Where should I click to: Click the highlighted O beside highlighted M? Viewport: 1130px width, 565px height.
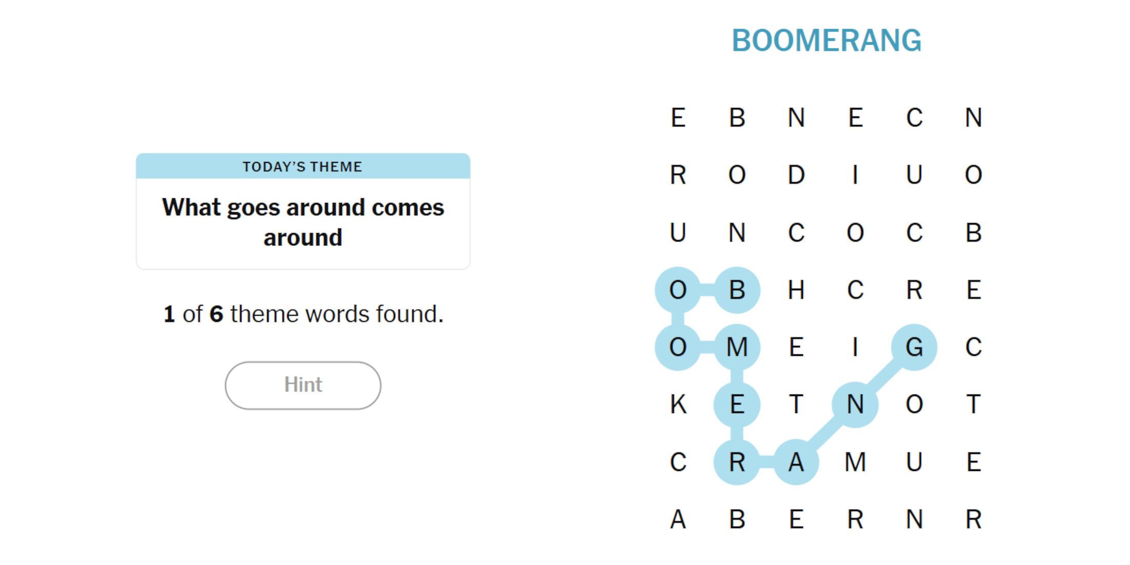678,347
